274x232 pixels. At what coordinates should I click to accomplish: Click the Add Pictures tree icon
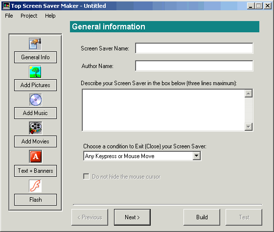[x=35, y=72]
